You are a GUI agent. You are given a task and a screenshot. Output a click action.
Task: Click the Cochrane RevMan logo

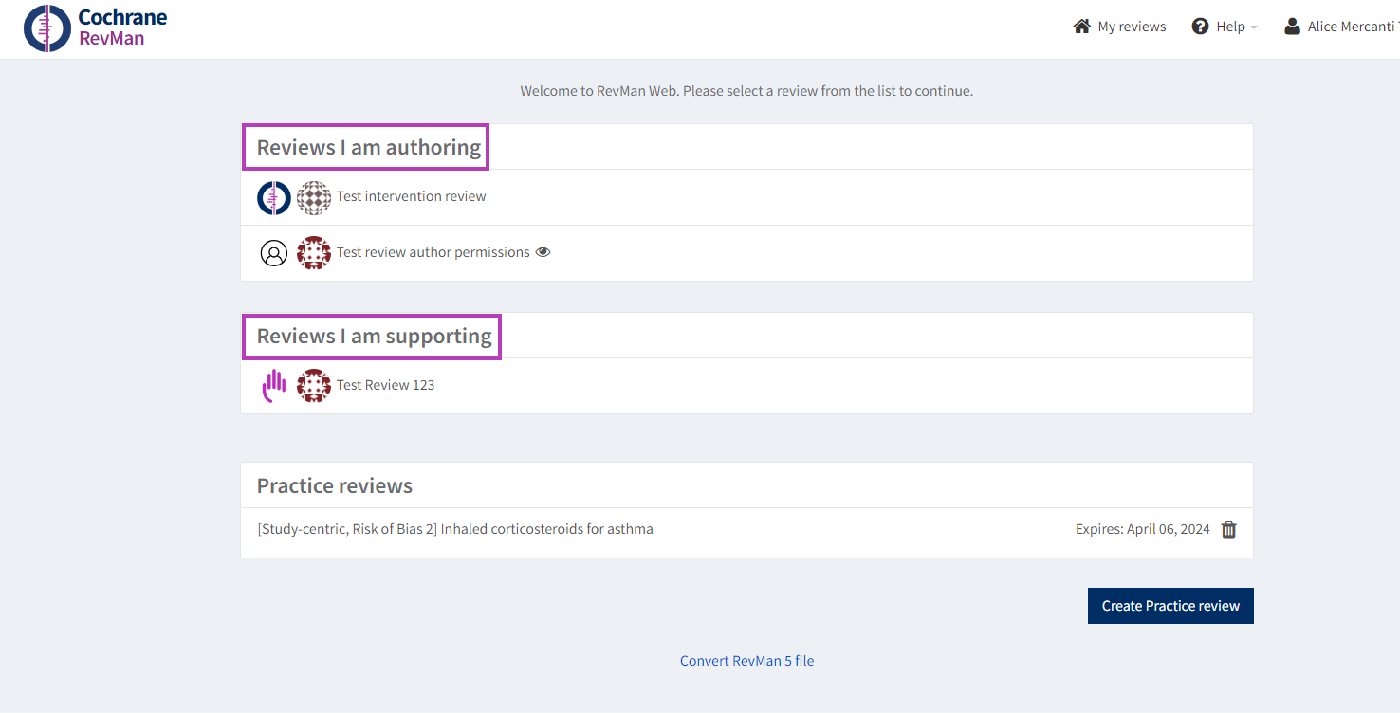coord(95,28)
